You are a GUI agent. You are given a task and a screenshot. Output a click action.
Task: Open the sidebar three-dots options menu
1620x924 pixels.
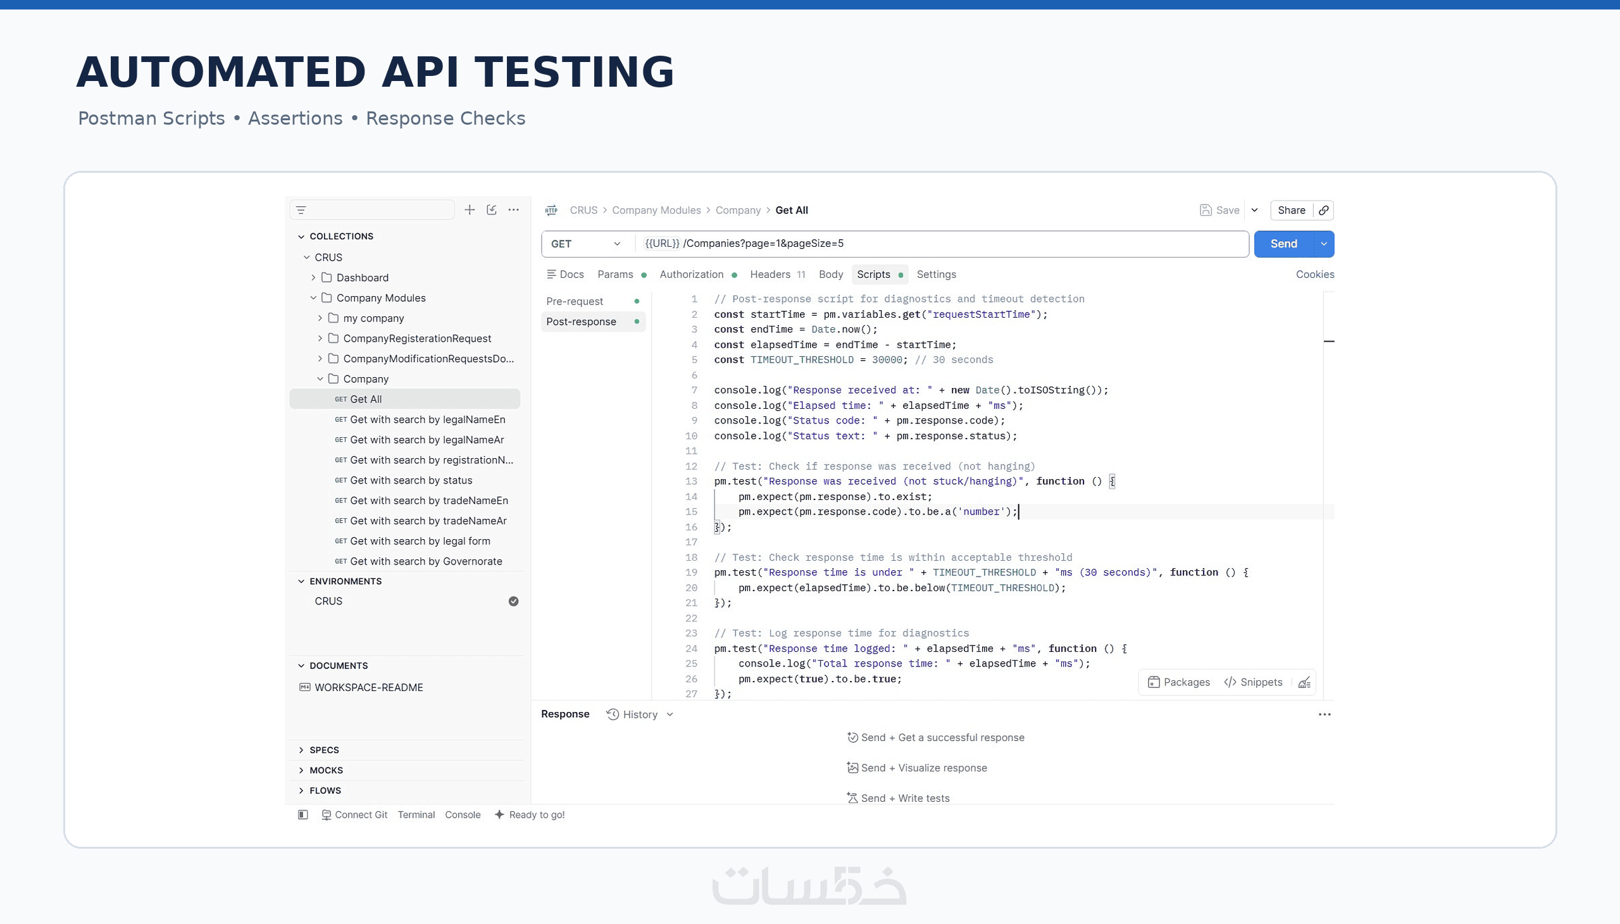(x=513, y=210)
